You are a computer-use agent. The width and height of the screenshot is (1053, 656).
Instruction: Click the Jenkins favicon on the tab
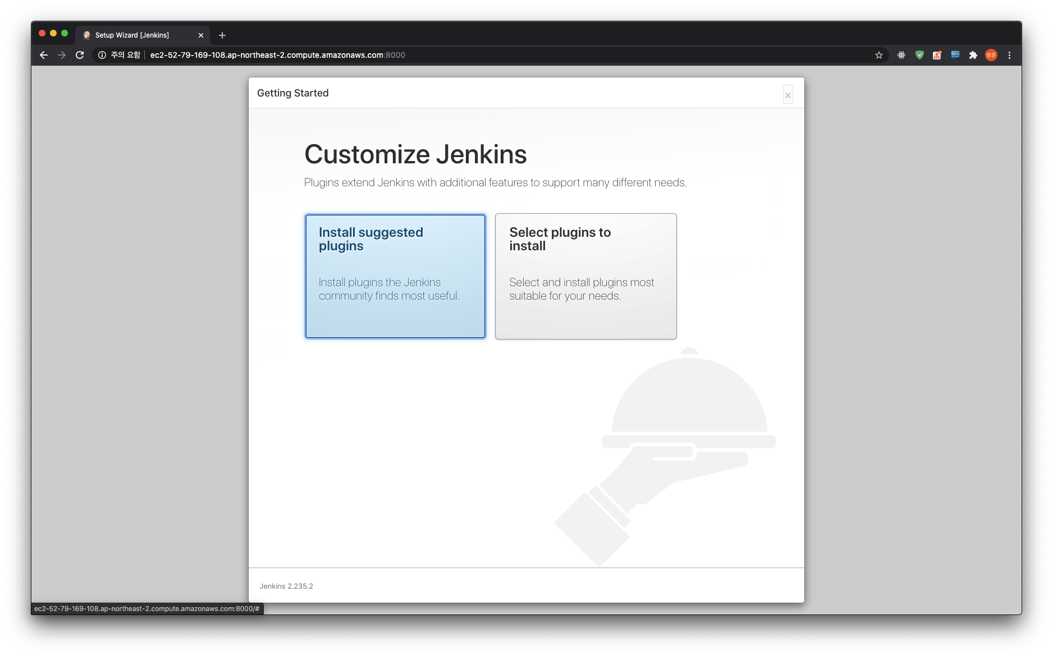86,35
